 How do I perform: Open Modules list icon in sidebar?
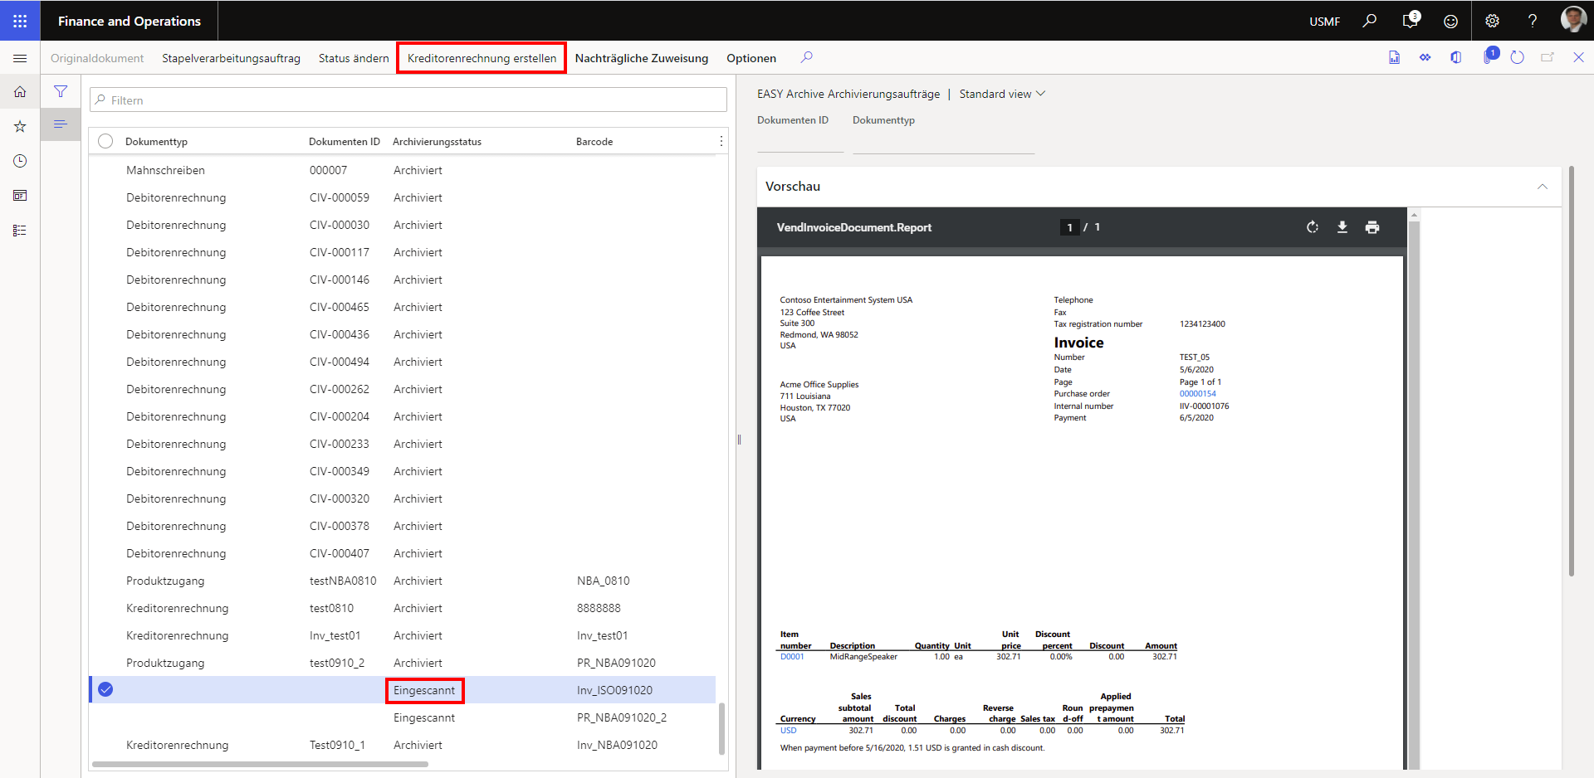pos(20,231)
